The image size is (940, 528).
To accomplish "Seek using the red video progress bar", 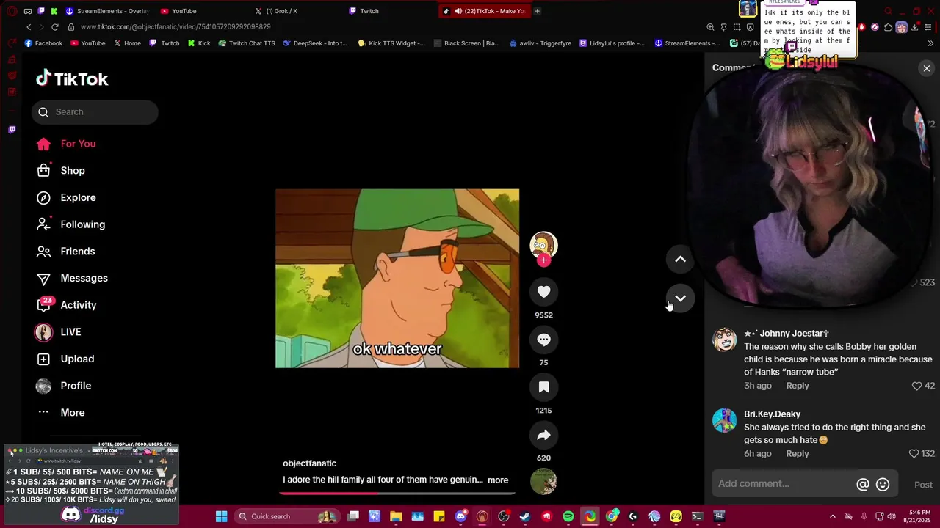I will coord(397,493).
